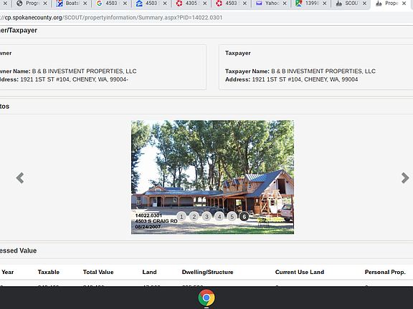Show next property photo with right chevron
413x309 pixels.
405,178
